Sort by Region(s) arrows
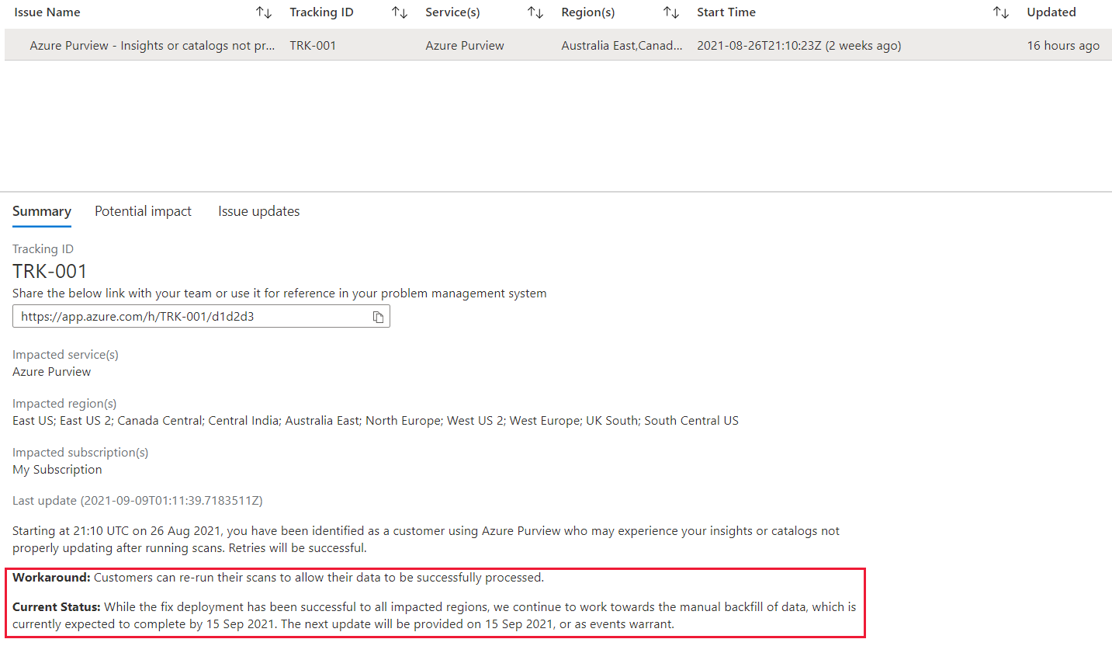The height and width of the screenshot is (646, 1112). click(x=671, y=12)
